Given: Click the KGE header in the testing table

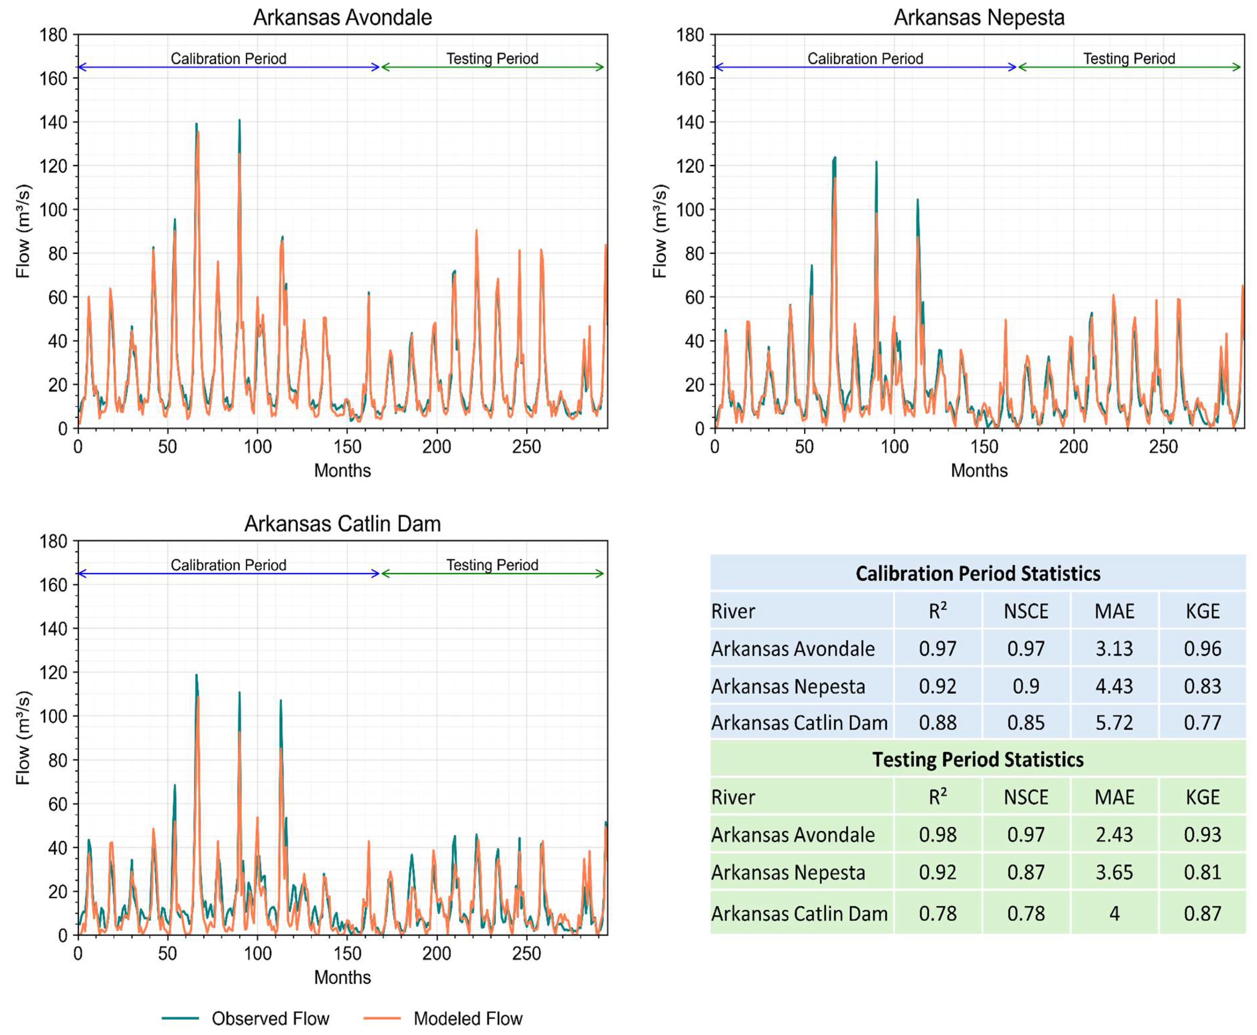Looking at the screenshot, I should click(x=1202, y=797).
